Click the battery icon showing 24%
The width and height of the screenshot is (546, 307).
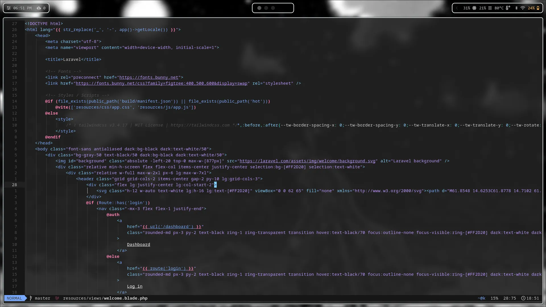[x=538, y=8]
